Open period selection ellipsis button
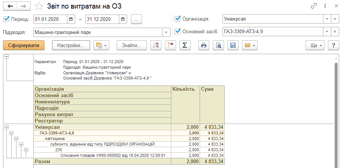The width and height of the screenshot is (341, 168). pos(136,19)
